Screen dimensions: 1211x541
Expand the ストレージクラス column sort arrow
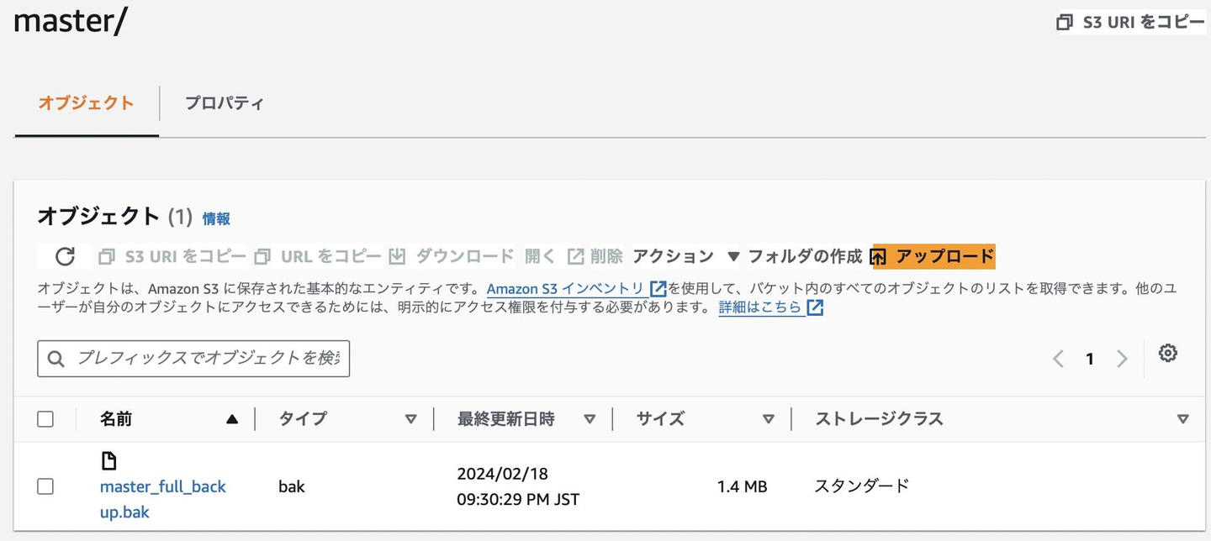tap(1183, 419)
